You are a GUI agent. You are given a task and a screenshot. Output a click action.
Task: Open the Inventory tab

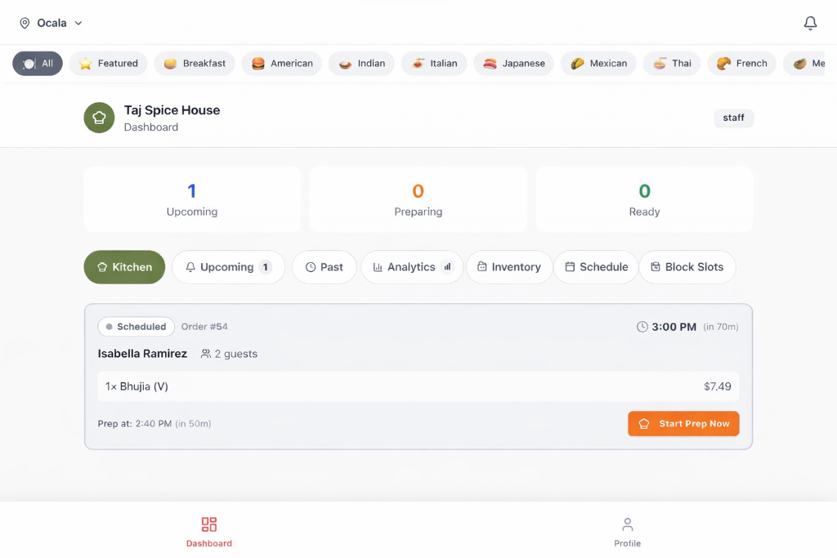tap(509, 266)
